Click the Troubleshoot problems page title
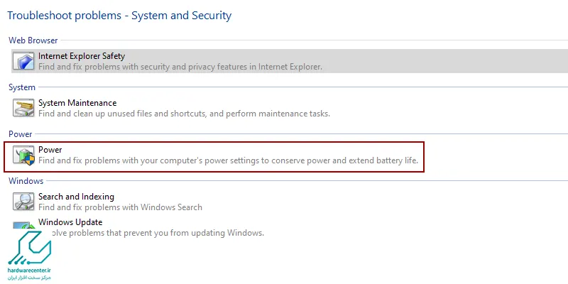The height and width of the screenshot is (284, 568). 119,16
